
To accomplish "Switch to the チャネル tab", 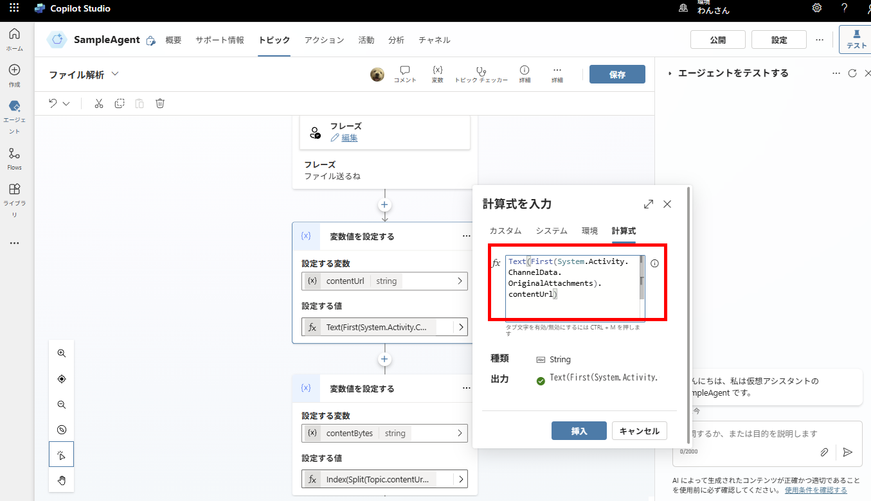I will pos(434,39).
